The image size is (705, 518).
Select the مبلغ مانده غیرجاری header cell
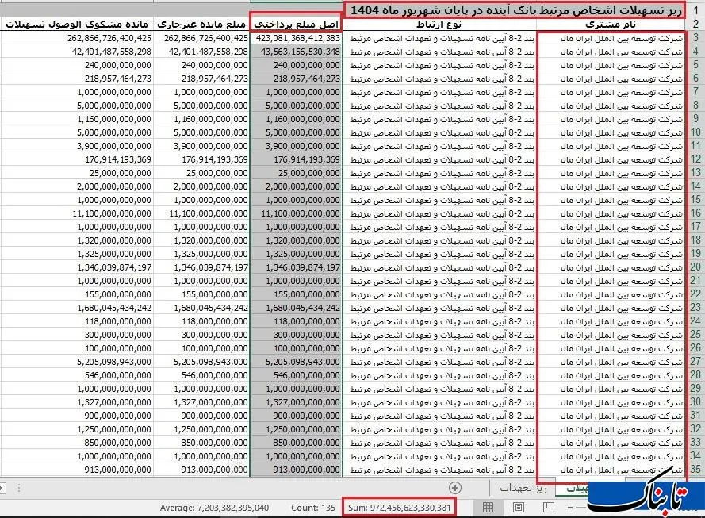point(201,25)
